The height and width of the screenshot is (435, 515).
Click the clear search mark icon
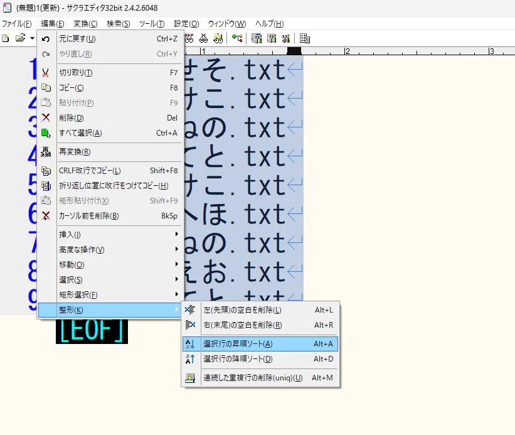(x=204, y=38)
